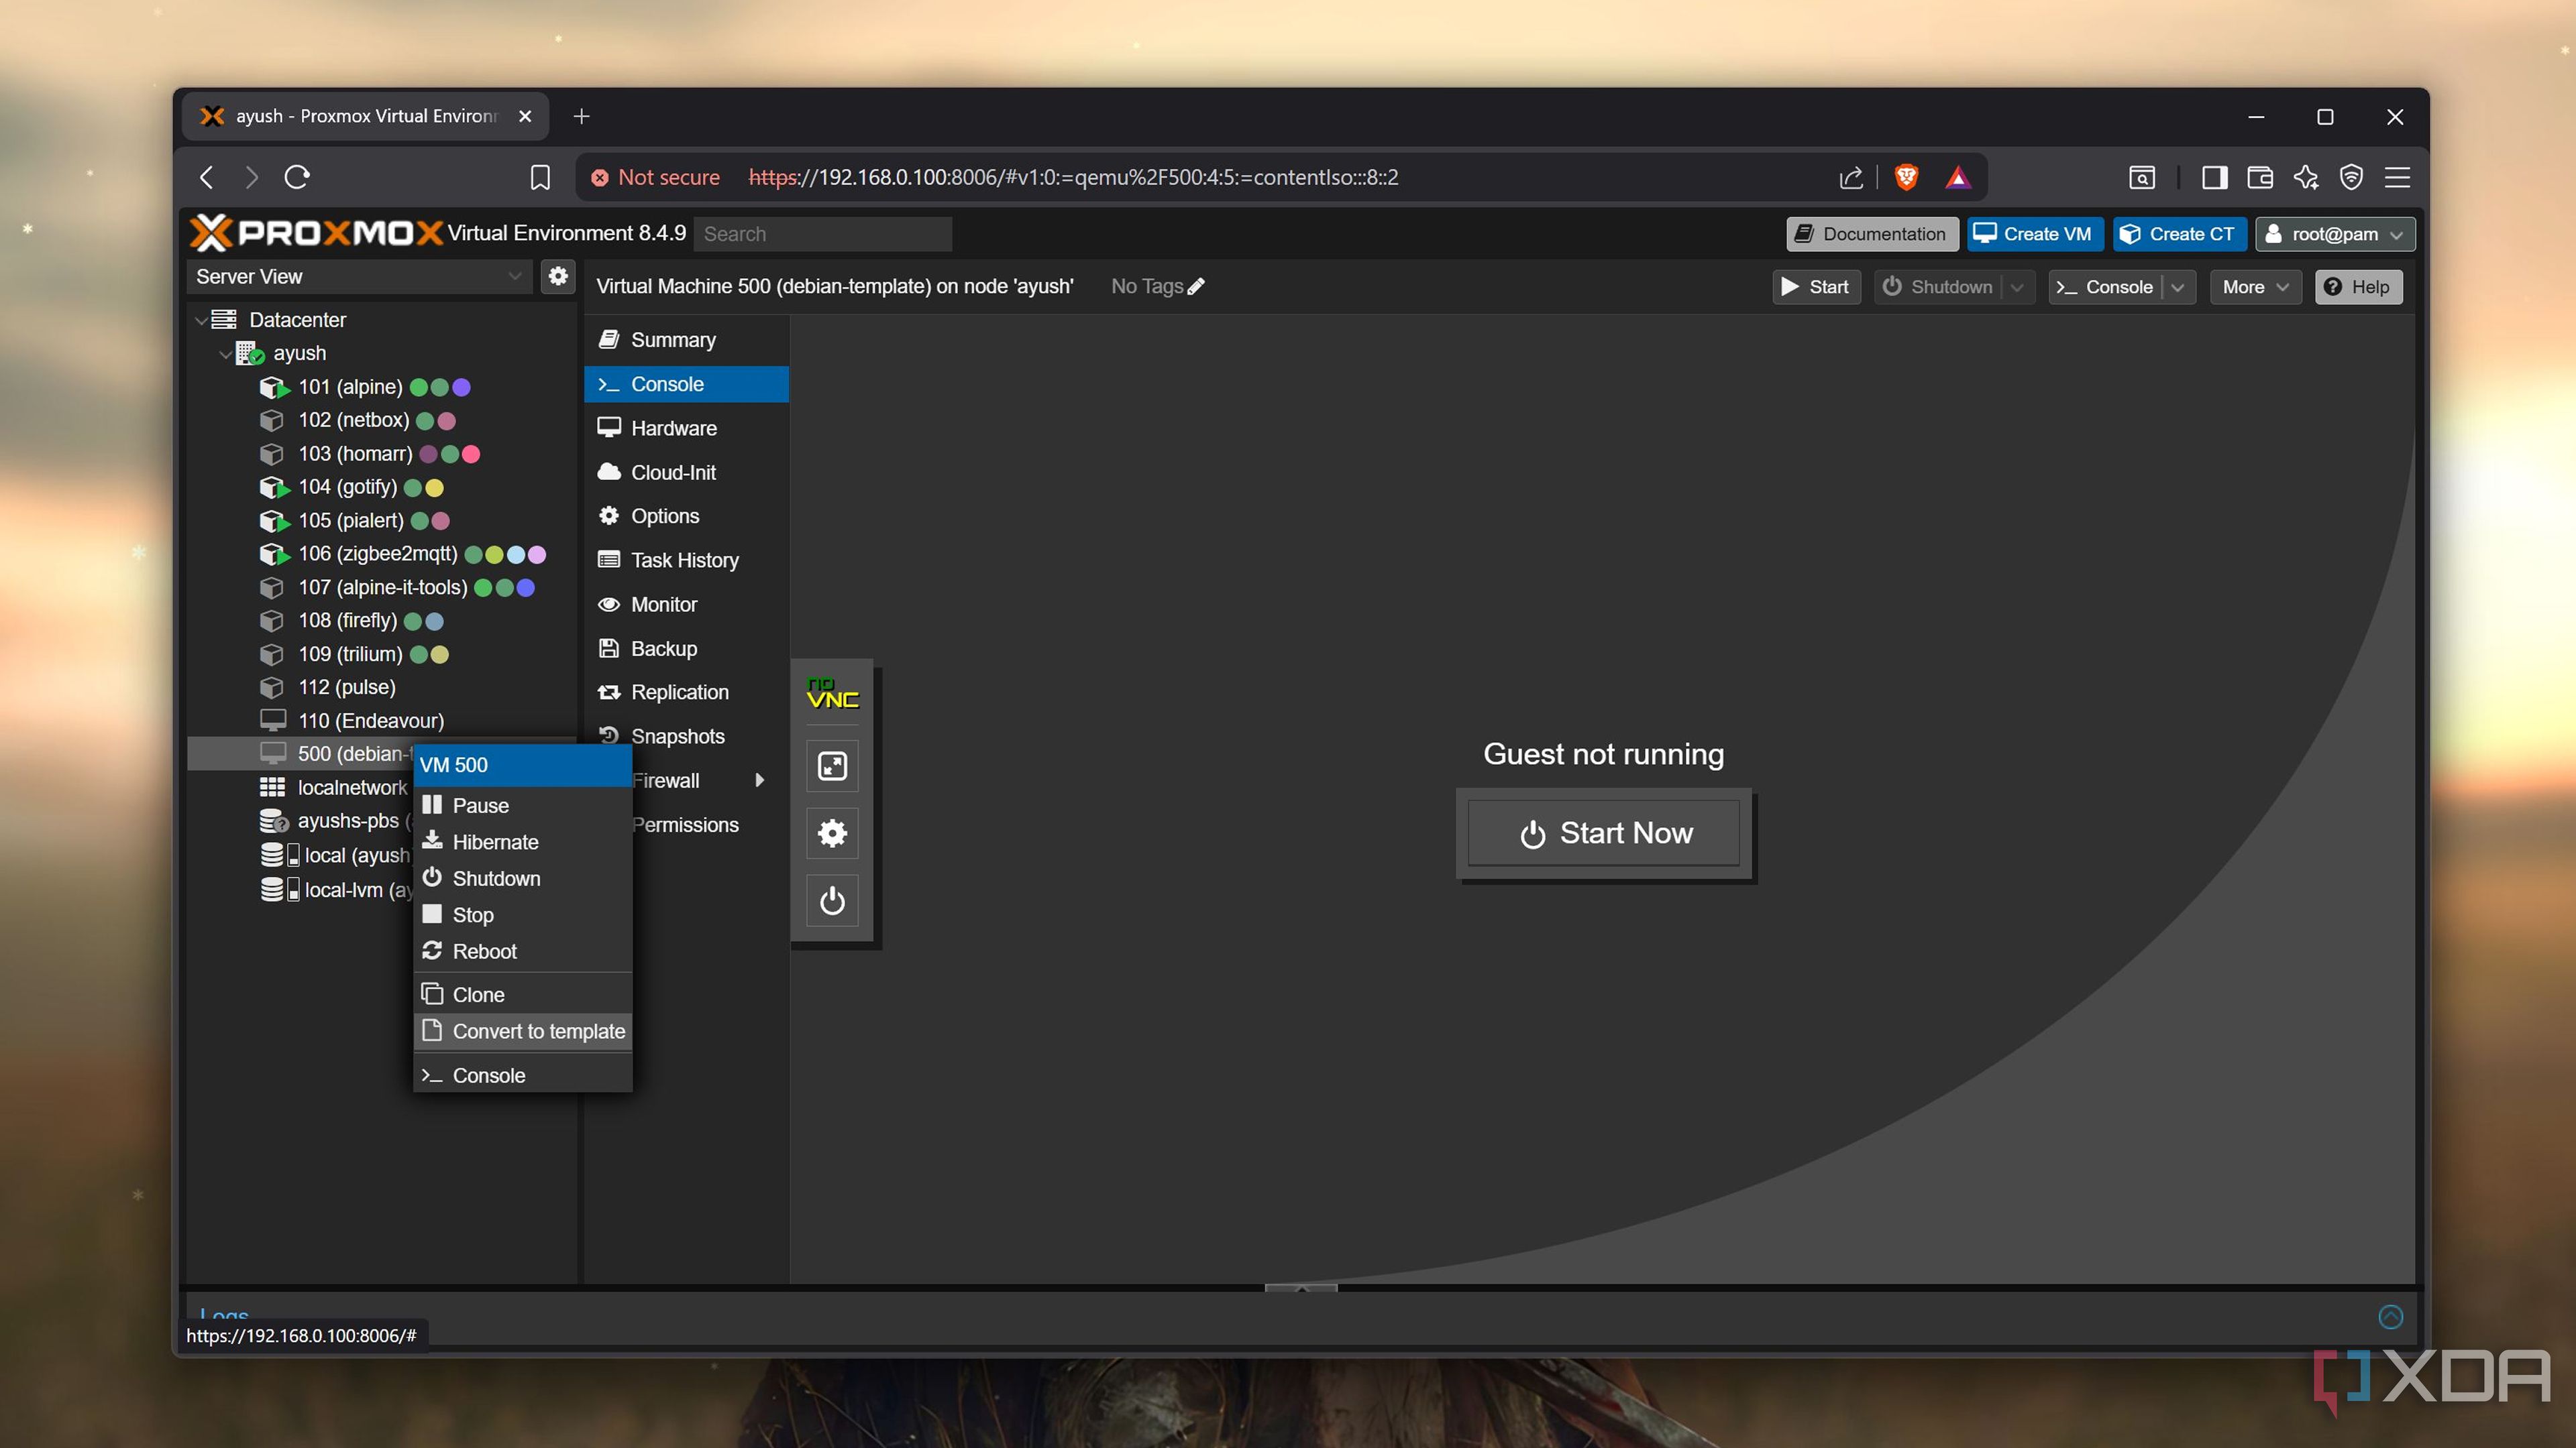Choose Clone from context menu
2576x1448 pixels.
tap(478, 994)
